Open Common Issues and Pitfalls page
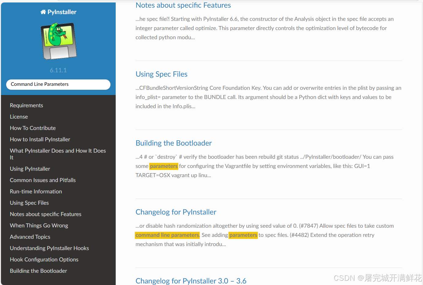 (x=43, y=180)
